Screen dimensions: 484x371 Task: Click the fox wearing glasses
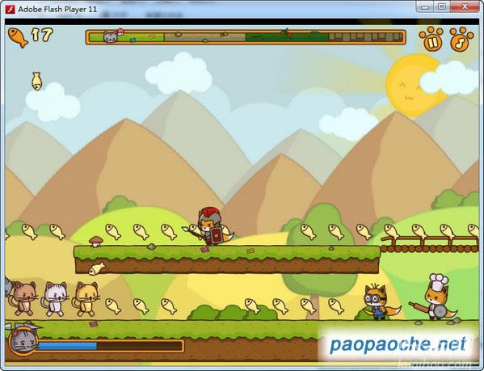pyautogui.click(x=379, y=301)
